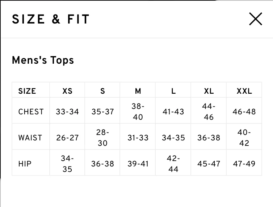Click chest value 41-43 for large

173,111
